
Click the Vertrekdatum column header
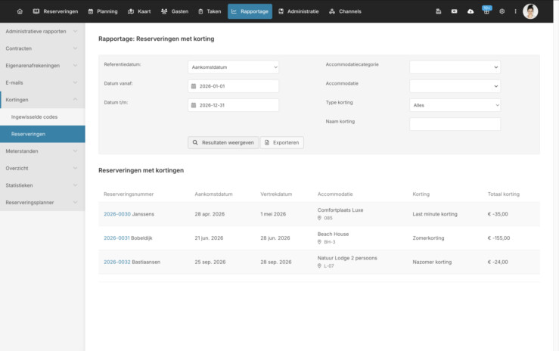276,194
